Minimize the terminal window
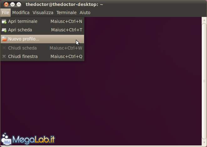The image size is (207, 147). (x=13, y=4)
